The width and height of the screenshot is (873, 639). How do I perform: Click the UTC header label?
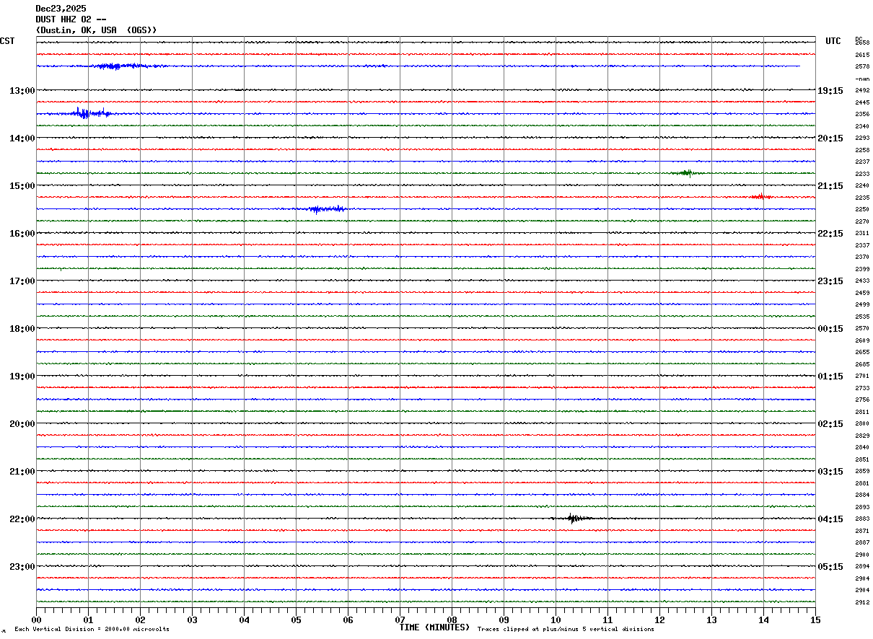click(x=833, y=41)
